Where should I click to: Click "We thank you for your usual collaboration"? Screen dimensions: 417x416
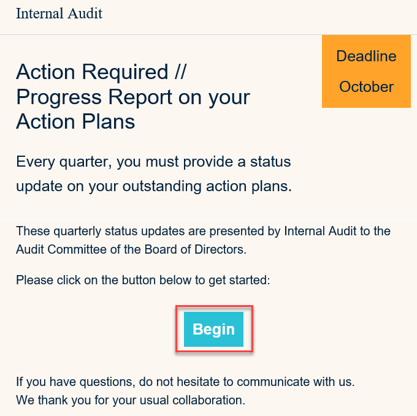click(x=130, y=401)
